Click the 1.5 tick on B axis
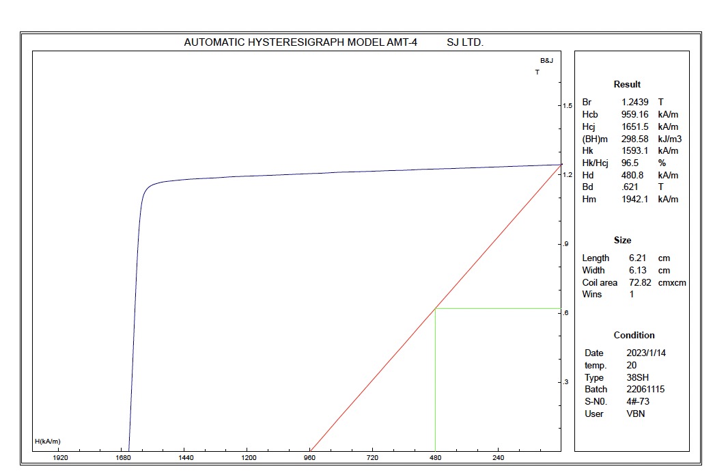Viewport: 713px width, 473px height. [x=568, y=106]
